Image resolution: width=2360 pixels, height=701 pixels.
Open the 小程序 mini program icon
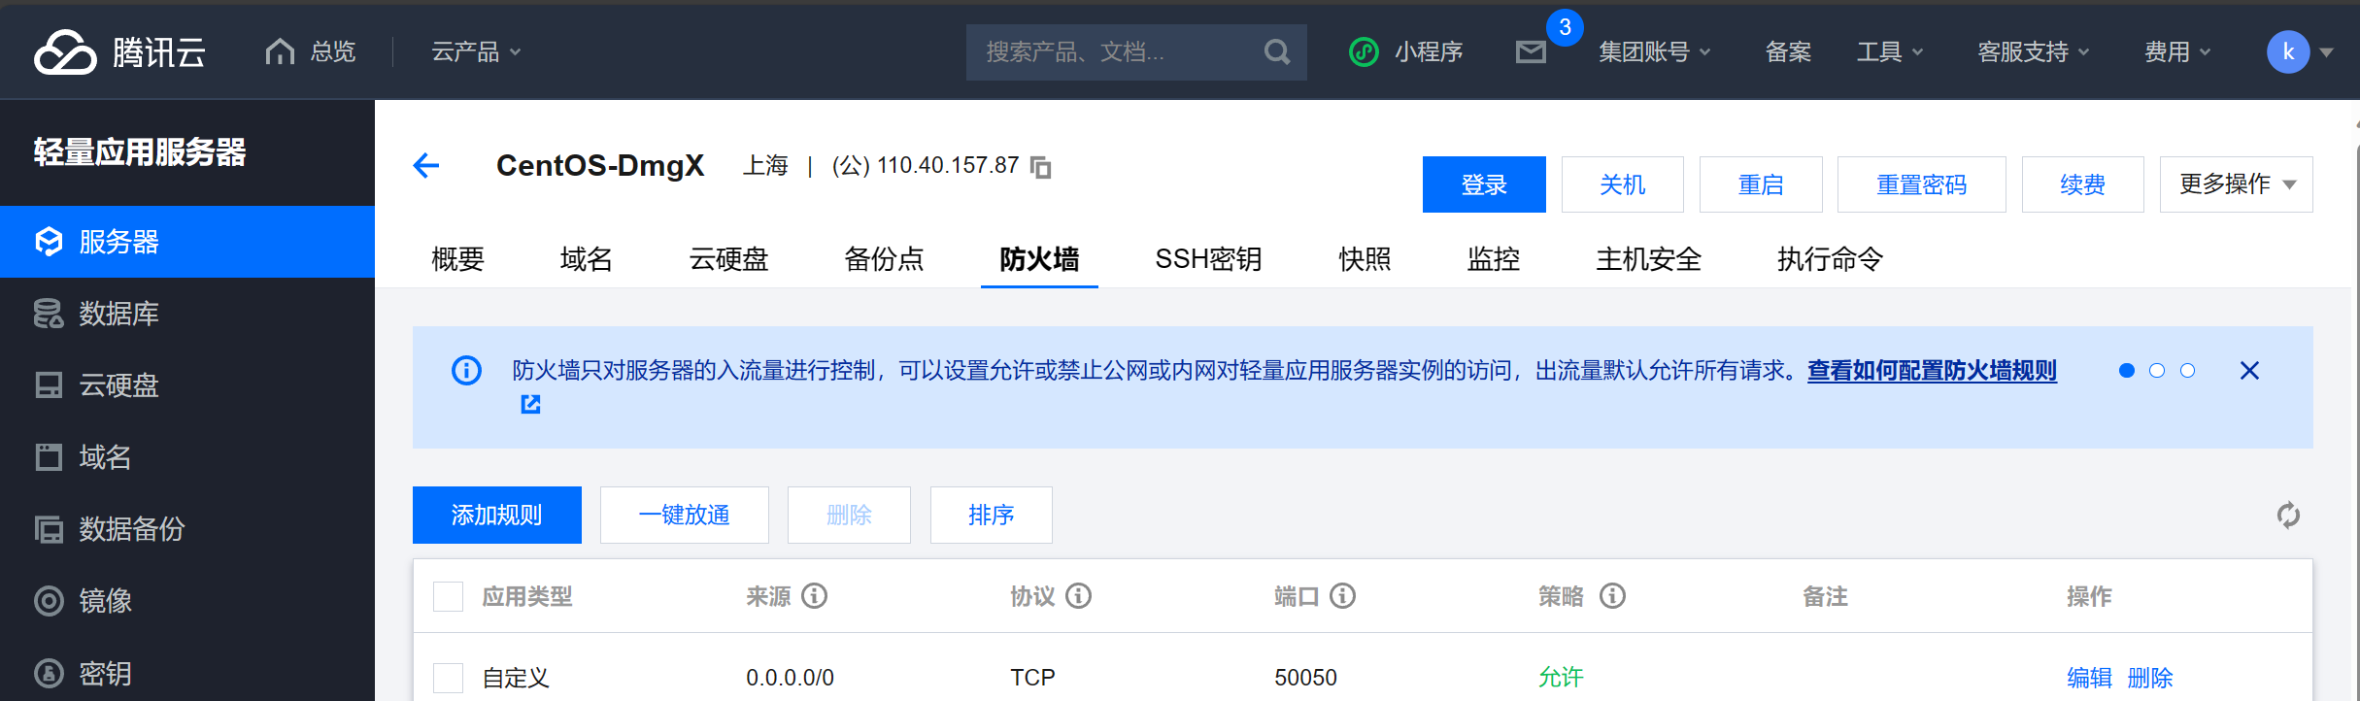[1364, 51]
